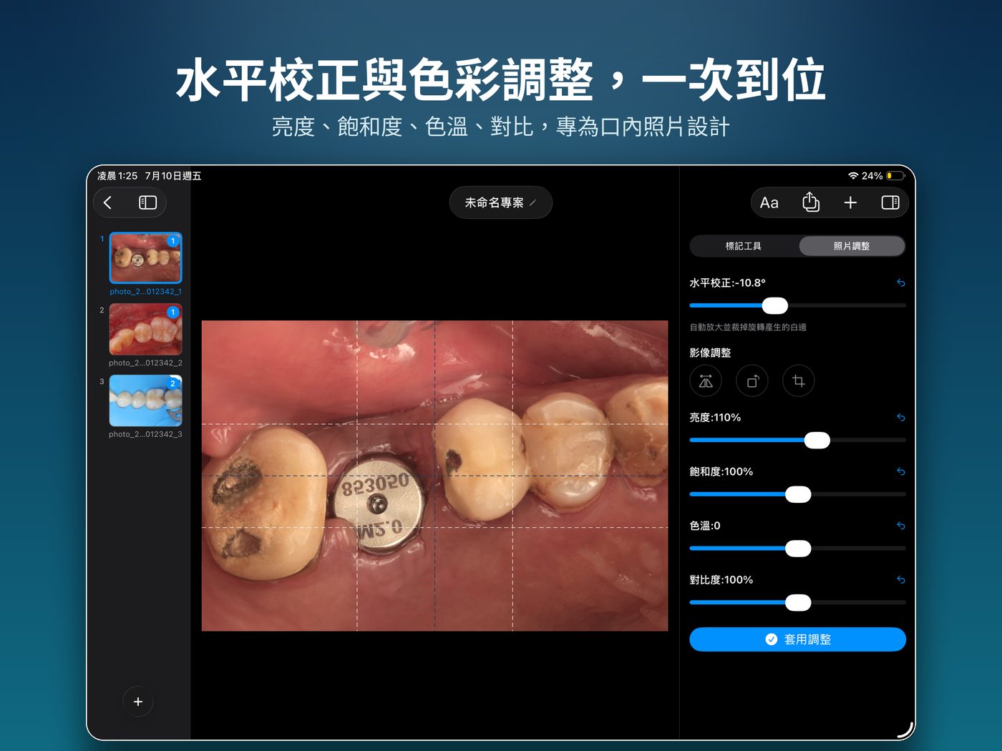Screen dimensions: 1002x751
Task: Click the 對比度 slider handle
Action: point(798,603)
